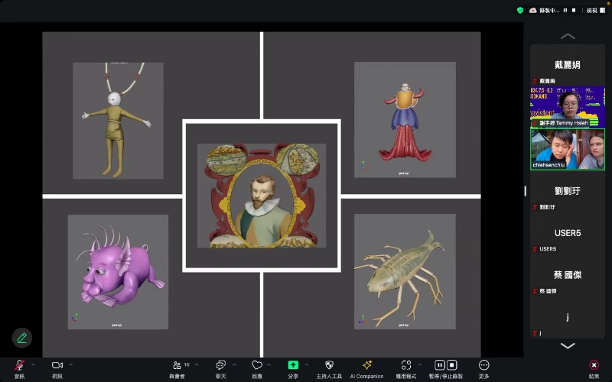Open the chat (聊天) icon
This screenshot has height=382, width=612.
click(221, 365)
